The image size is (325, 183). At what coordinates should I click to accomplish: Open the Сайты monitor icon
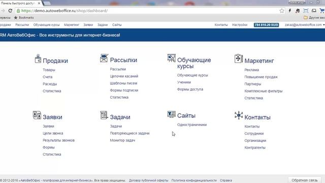[x=172, y=114]
